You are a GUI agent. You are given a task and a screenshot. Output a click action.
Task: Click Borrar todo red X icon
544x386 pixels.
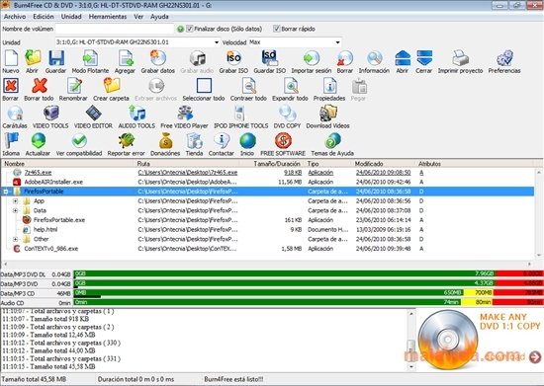(40, 86)
